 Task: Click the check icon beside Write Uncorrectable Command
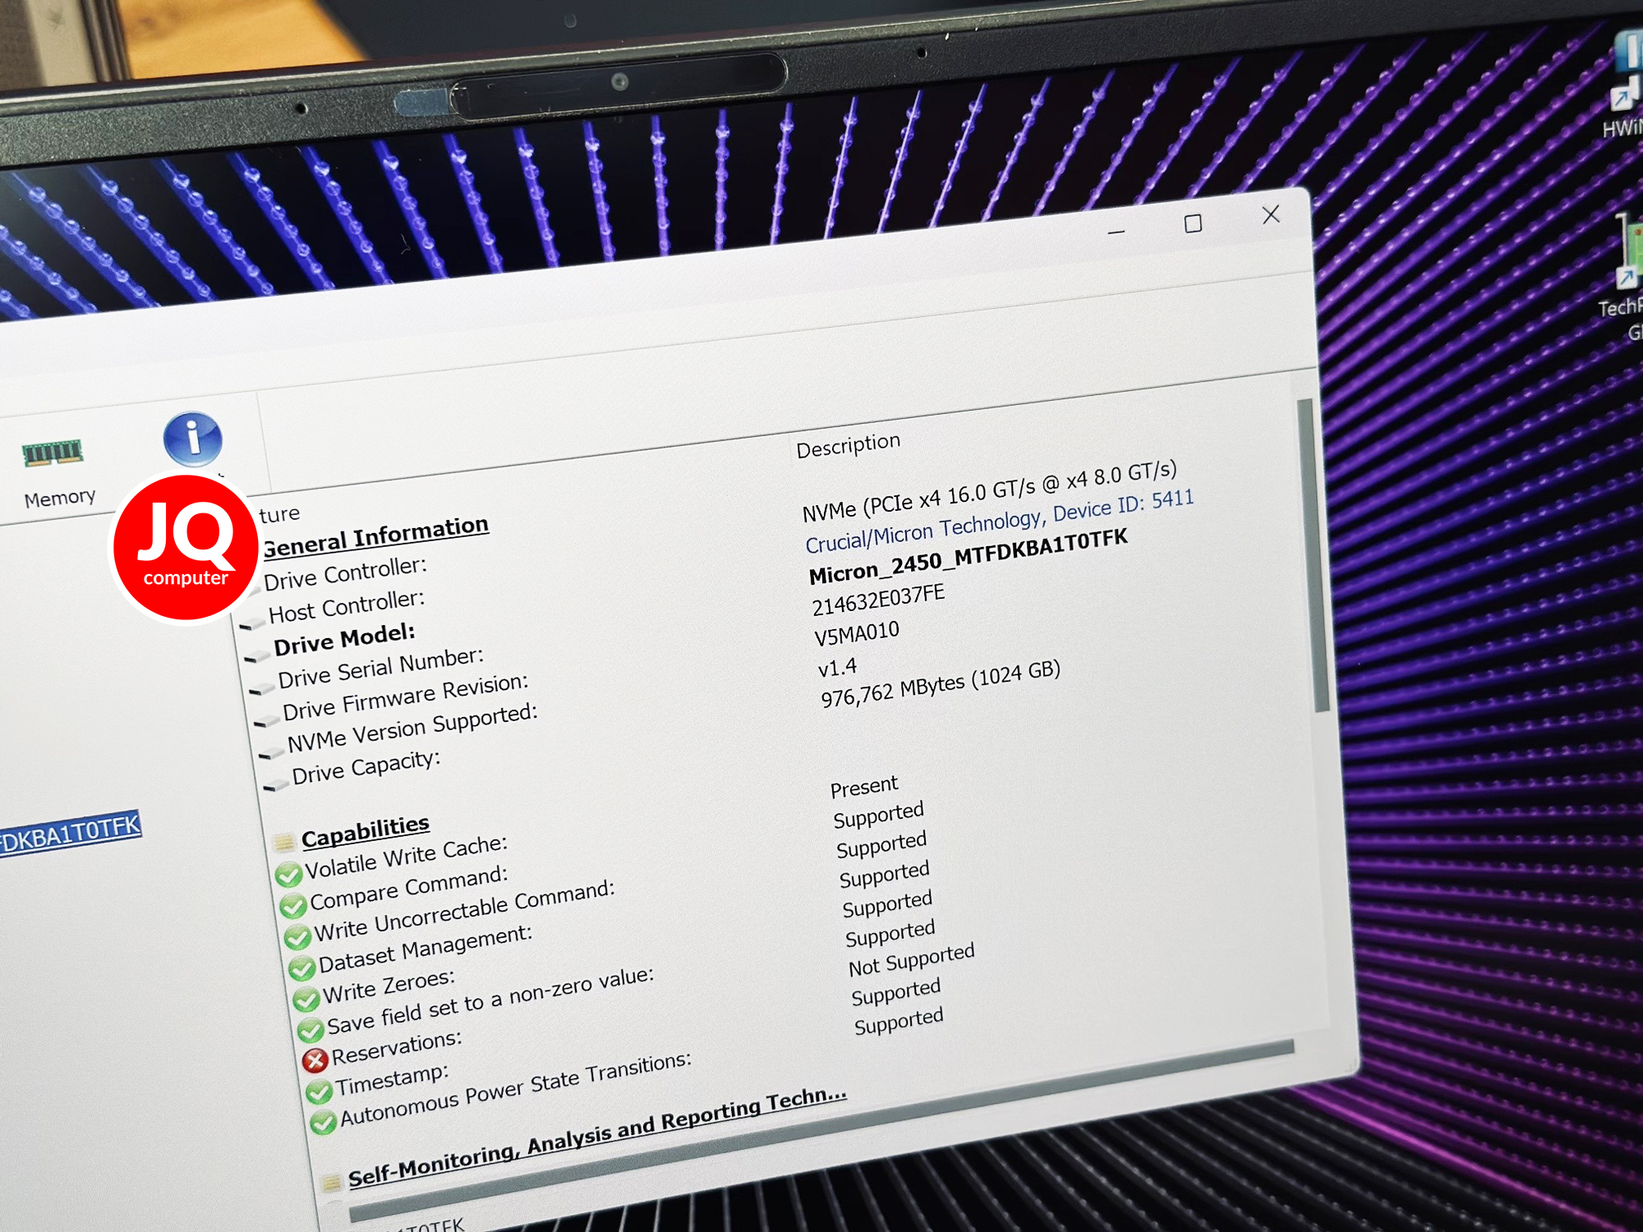(297, 937)
